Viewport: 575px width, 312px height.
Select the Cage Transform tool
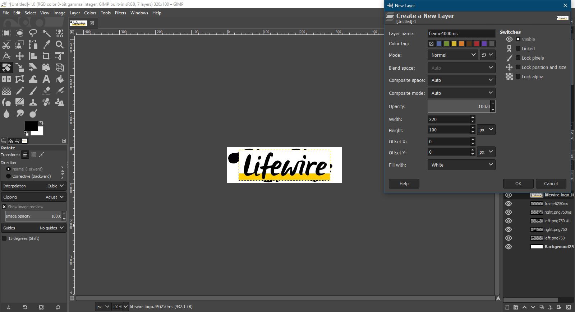click(20, 79)
